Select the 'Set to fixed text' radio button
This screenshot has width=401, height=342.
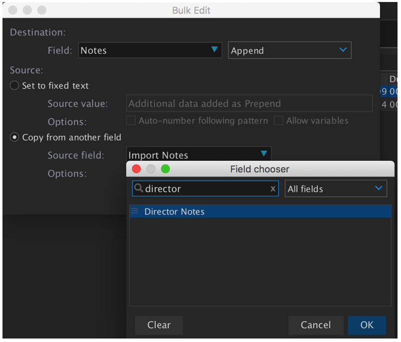[14, 86]
